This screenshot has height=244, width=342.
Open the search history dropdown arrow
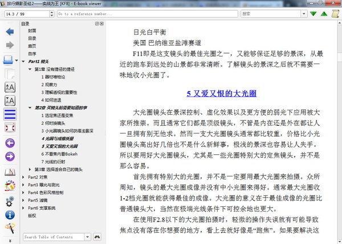[304, 14]
